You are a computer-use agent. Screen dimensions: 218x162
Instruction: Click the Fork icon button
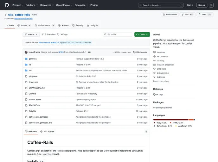tap(183, 15)
